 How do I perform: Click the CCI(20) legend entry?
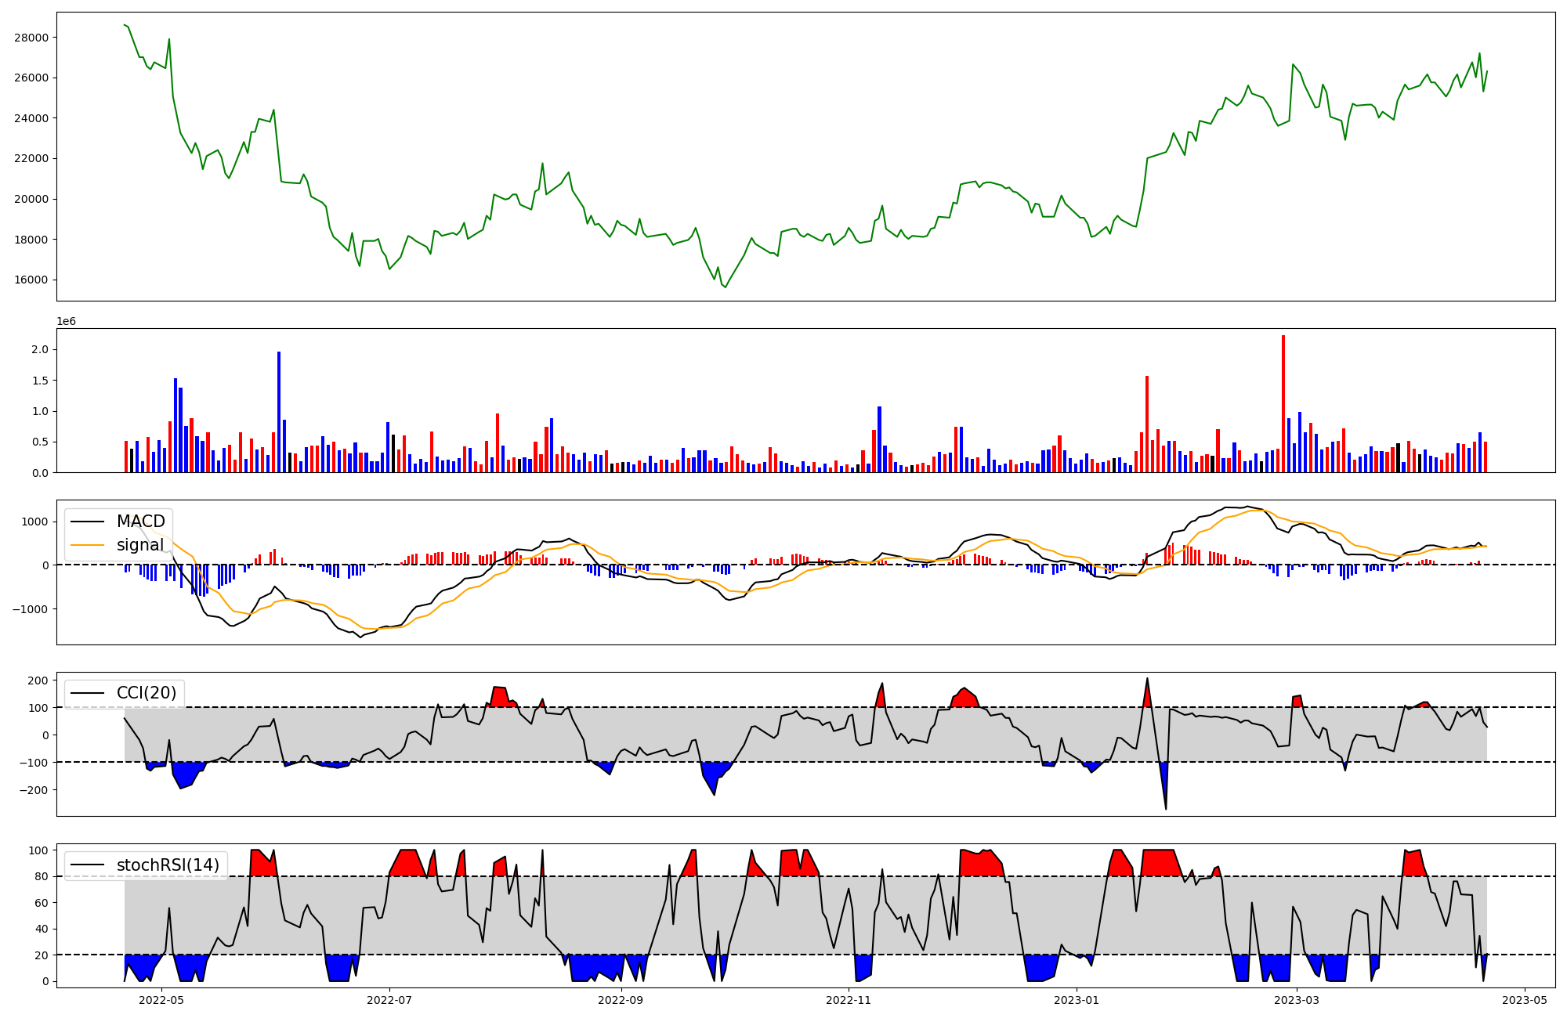147,693
